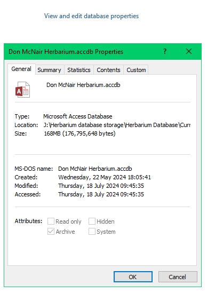
Task: Switch to the Summary tab
Action: click(49, 70)
